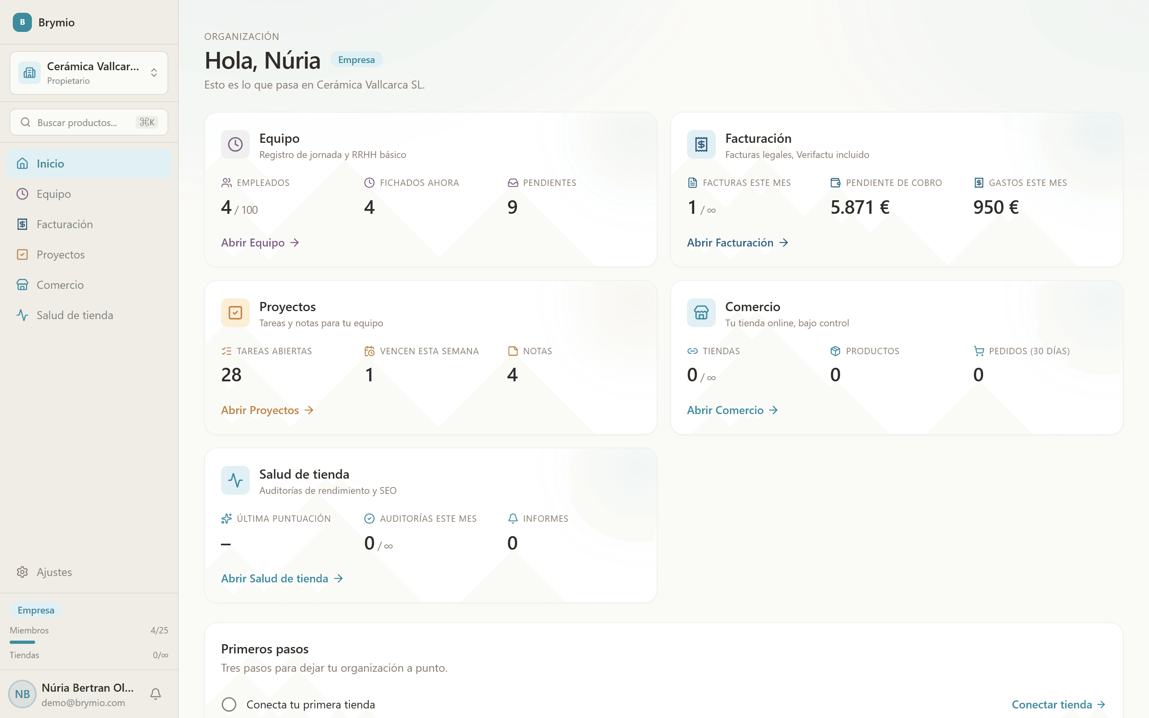The image size is (1149, 718).
Task: Click the Equipo card clock icon
Action: [x=235, y=144]
